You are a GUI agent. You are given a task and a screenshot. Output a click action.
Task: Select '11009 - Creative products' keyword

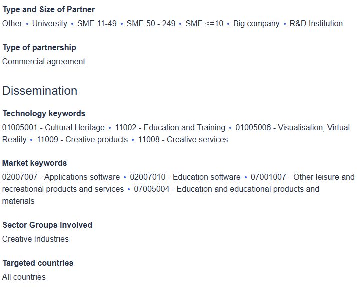click(82, 139)
